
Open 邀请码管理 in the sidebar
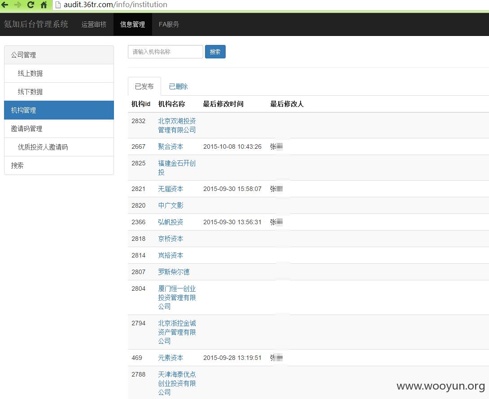(59, 129)
